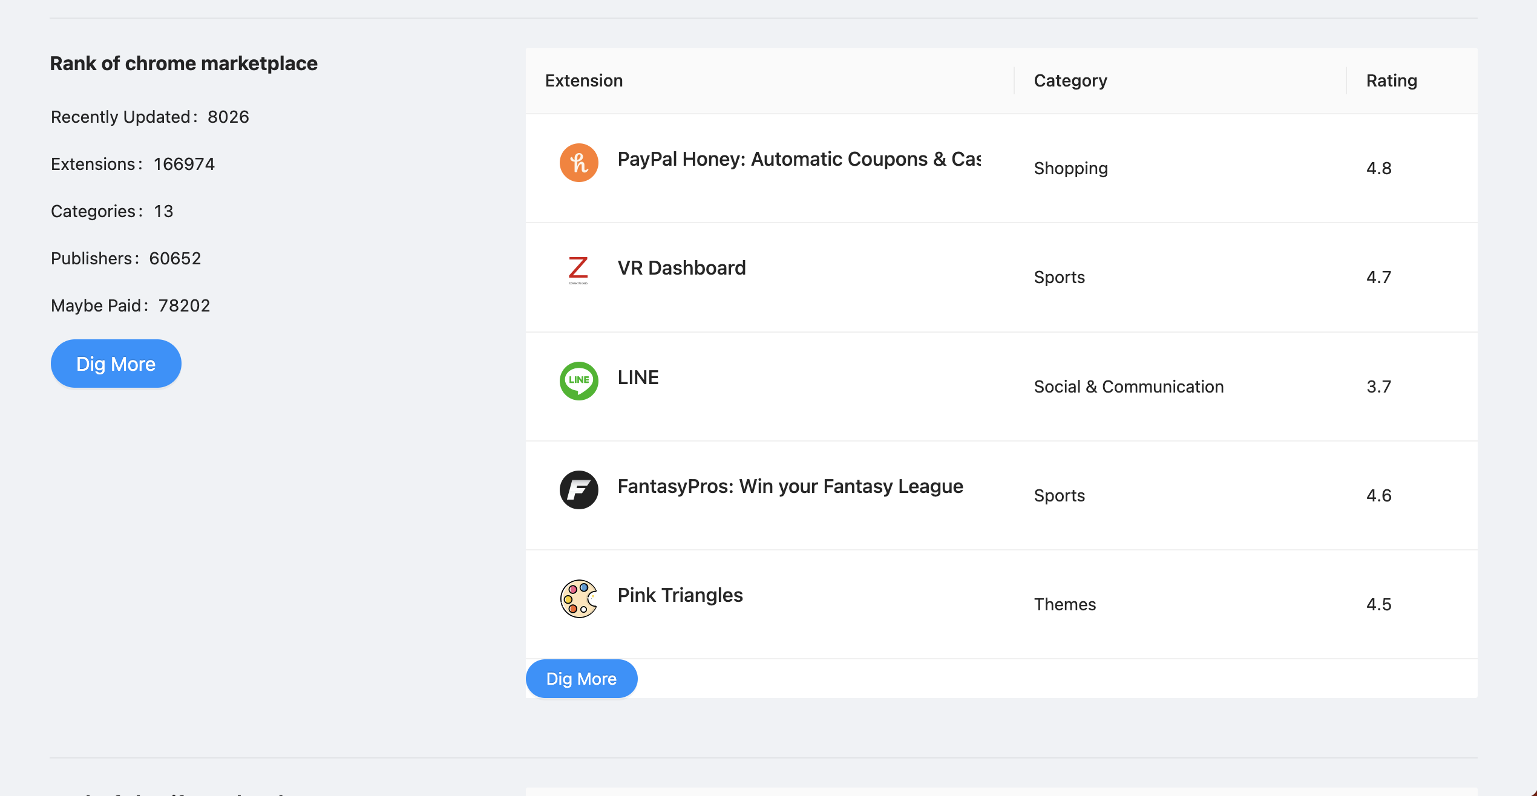
Task: Click the 3.7 rating for LINE
Action: [1378, 387]
